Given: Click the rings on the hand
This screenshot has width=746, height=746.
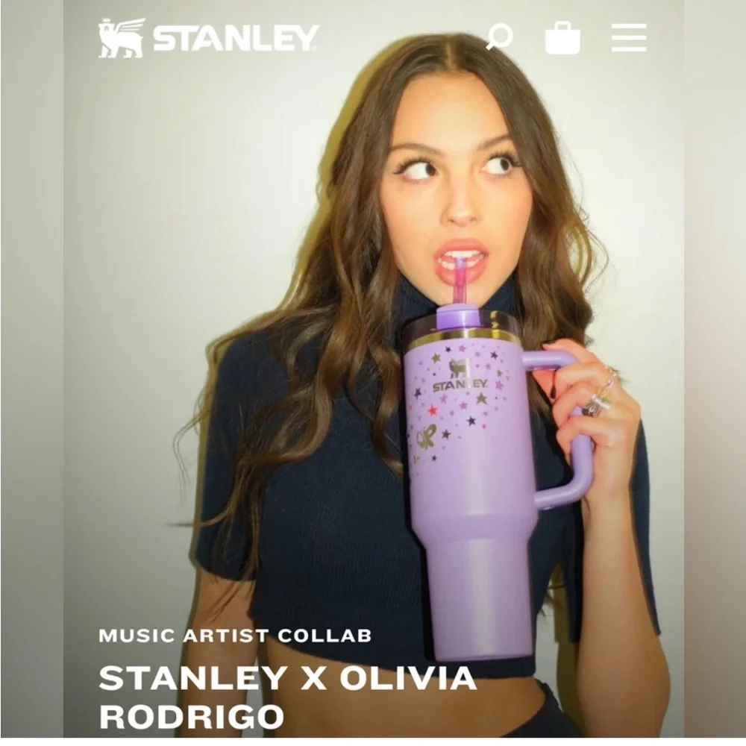Looking at the screenshot, I should (x=601, y=393).
